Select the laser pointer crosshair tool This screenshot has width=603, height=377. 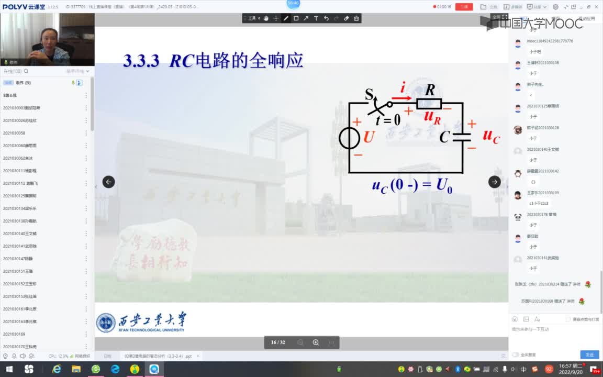(x=276, y=18)
